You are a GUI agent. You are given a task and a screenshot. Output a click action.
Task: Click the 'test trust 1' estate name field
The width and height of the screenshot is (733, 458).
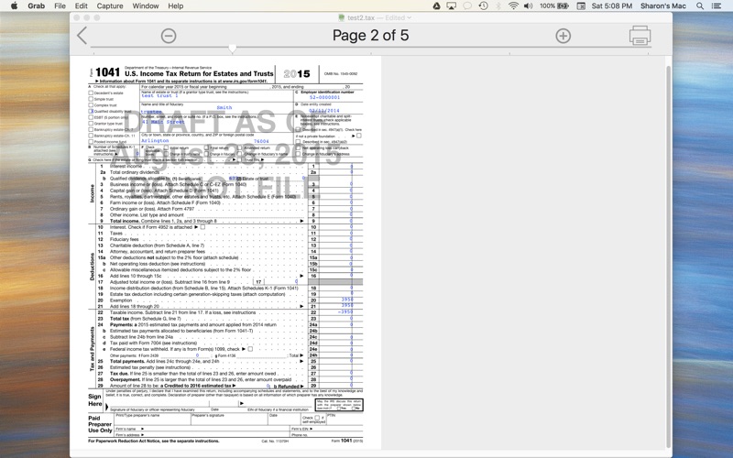coord(159,96)
